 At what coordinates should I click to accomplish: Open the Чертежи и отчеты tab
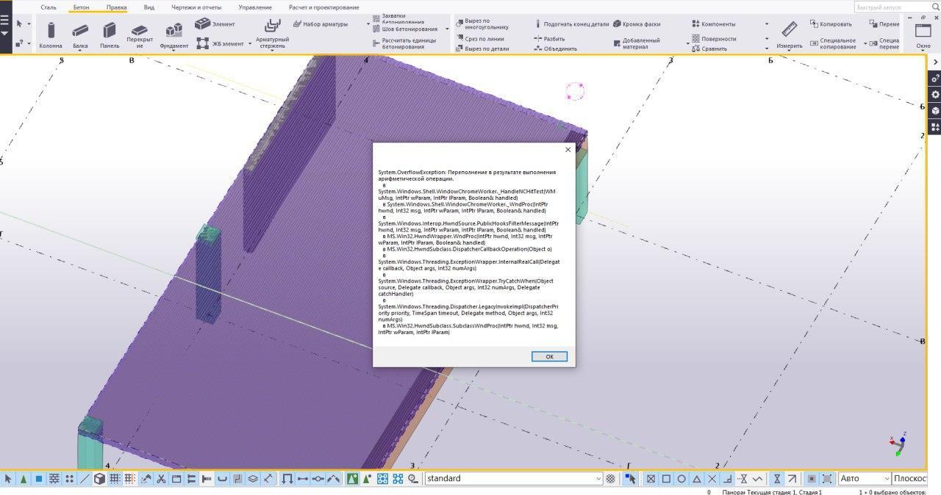point(196,7)
